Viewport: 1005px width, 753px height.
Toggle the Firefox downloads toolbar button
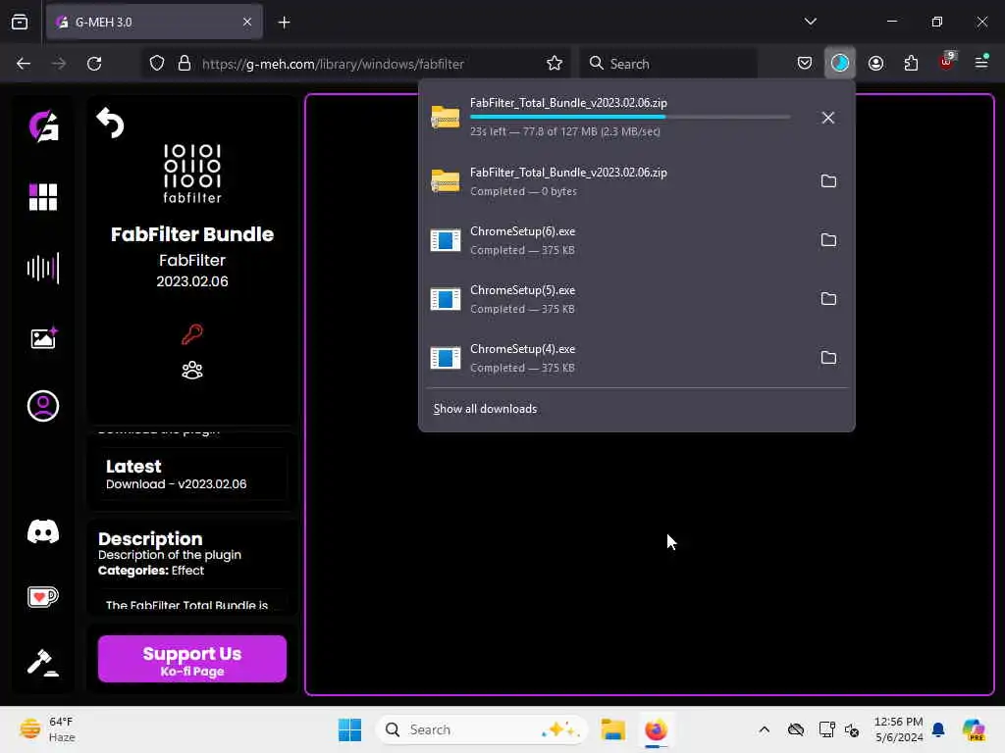(840, 63)
